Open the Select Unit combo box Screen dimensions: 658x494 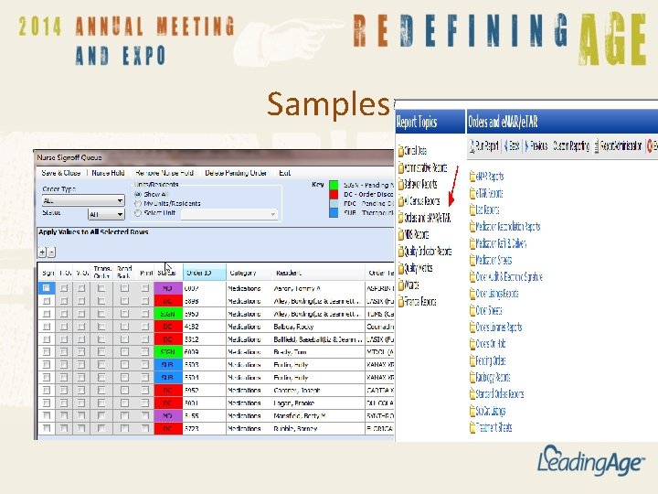229,214
